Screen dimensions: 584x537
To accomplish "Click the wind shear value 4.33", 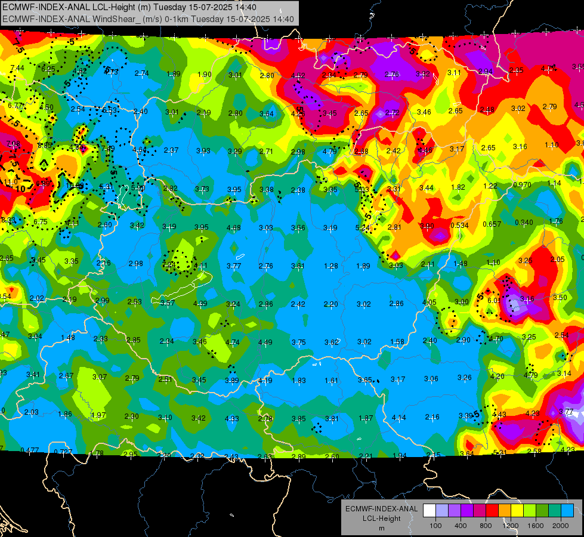I will click(231, 419).
